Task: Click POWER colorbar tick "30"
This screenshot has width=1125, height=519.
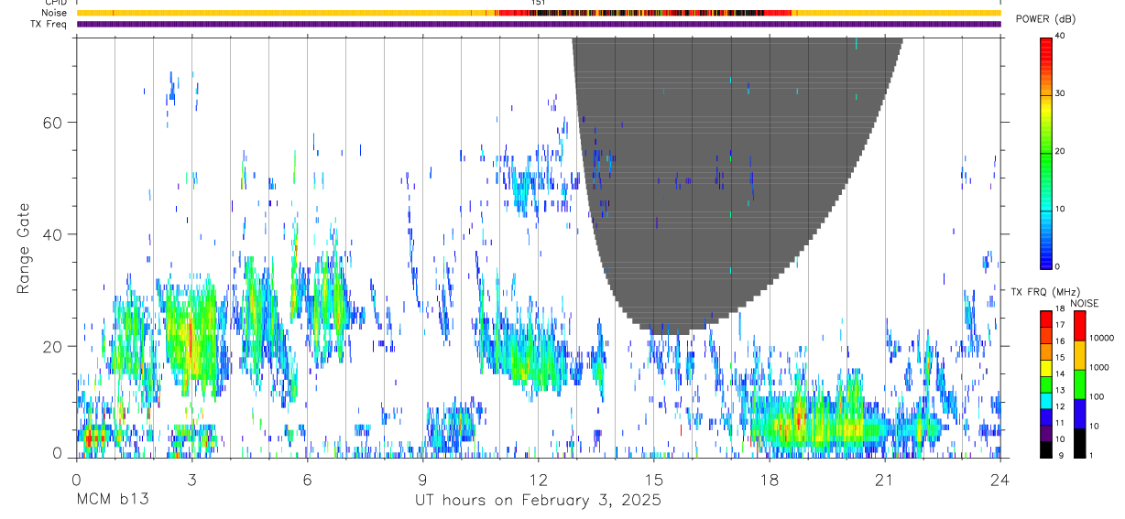Action: 1061,94
